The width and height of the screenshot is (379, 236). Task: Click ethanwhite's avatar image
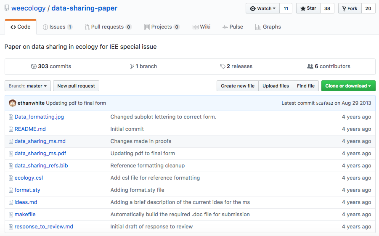13,103
